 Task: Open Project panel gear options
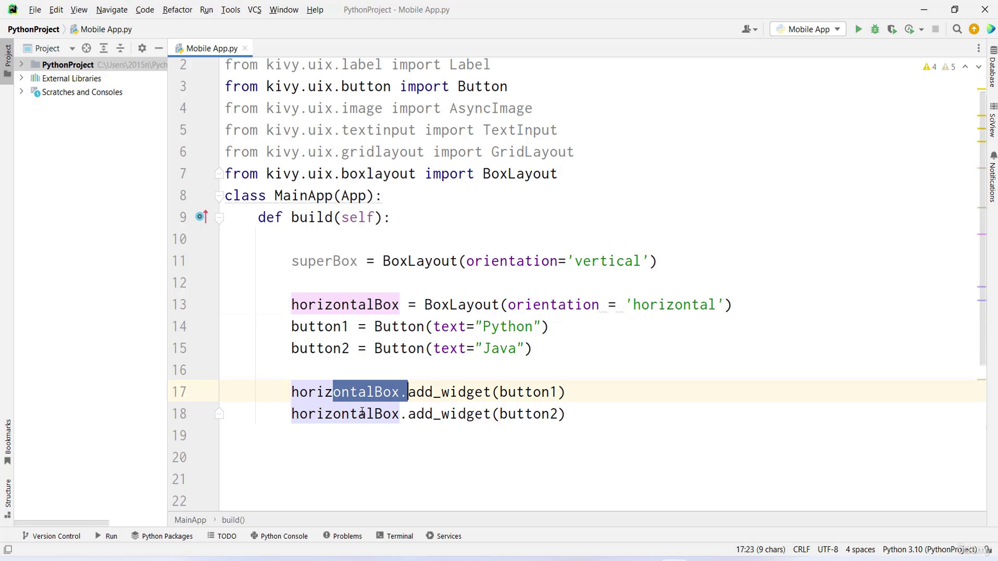[x=142, y=48]
